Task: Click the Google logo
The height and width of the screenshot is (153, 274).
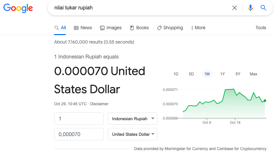Action: [x=18, y=8]
